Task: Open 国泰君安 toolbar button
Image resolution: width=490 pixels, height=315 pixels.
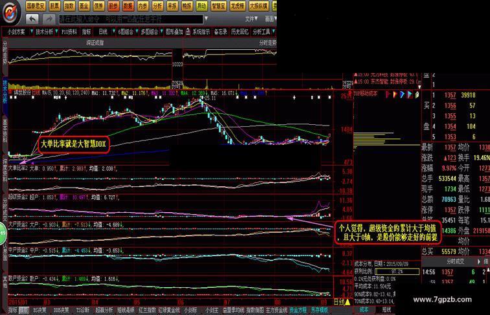Action: tap(36, 6)
